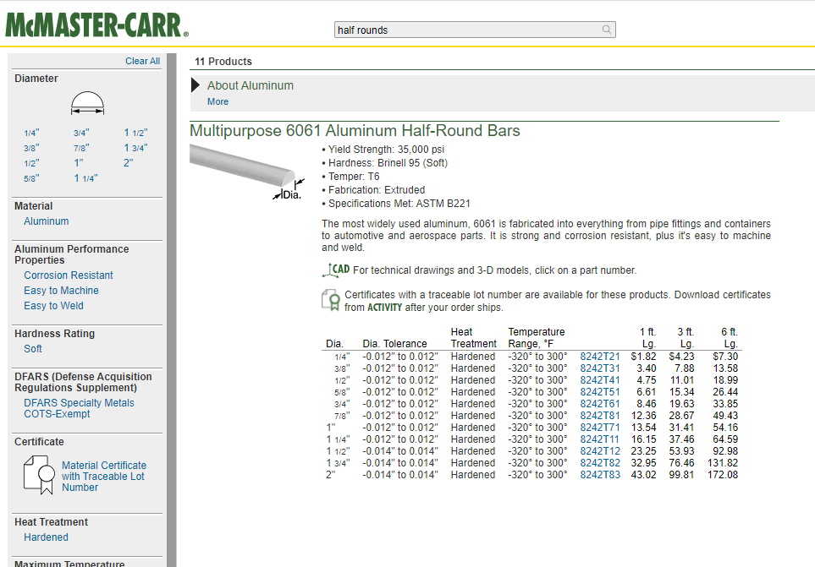Select Corrosion Resistant filter
This screenshot has width=815, height=567.
click(68, 275)
